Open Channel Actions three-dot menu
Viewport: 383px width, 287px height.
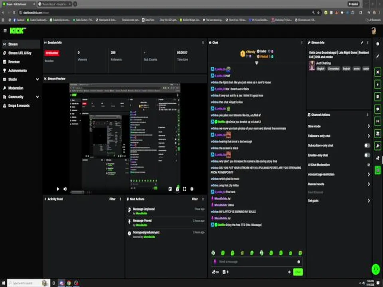[x=367, y=115]
